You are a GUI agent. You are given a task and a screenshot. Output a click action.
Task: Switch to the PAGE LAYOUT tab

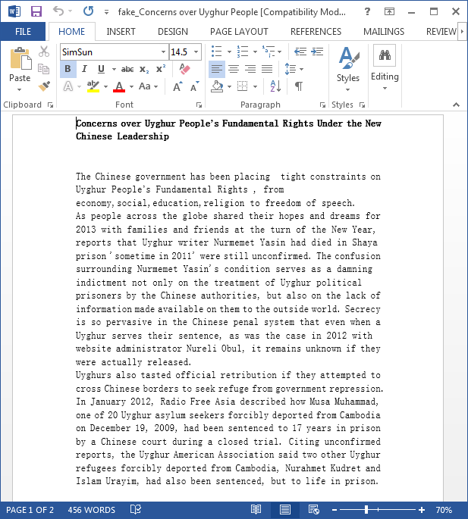[x=239, y=32]
